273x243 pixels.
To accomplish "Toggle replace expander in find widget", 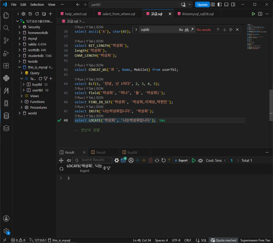I will click(136, 30).
